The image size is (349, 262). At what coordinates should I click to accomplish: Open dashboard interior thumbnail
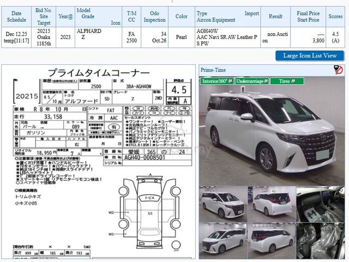[x=321, y=204]
